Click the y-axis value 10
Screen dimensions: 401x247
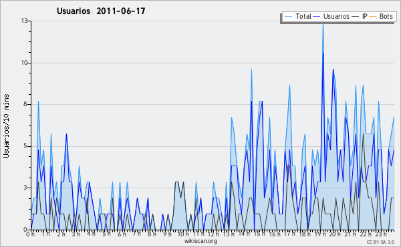point(24,63)
